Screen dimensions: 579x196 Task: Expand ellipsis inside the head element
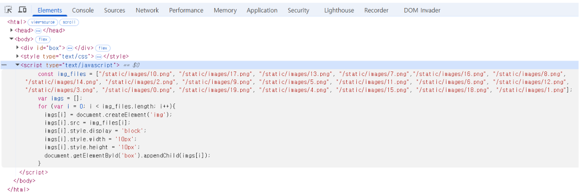click(38, 30)
